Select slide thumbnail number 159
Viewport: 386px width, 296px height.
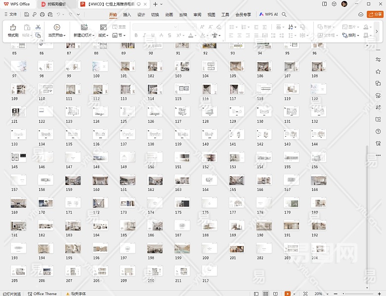coord(73,181)
